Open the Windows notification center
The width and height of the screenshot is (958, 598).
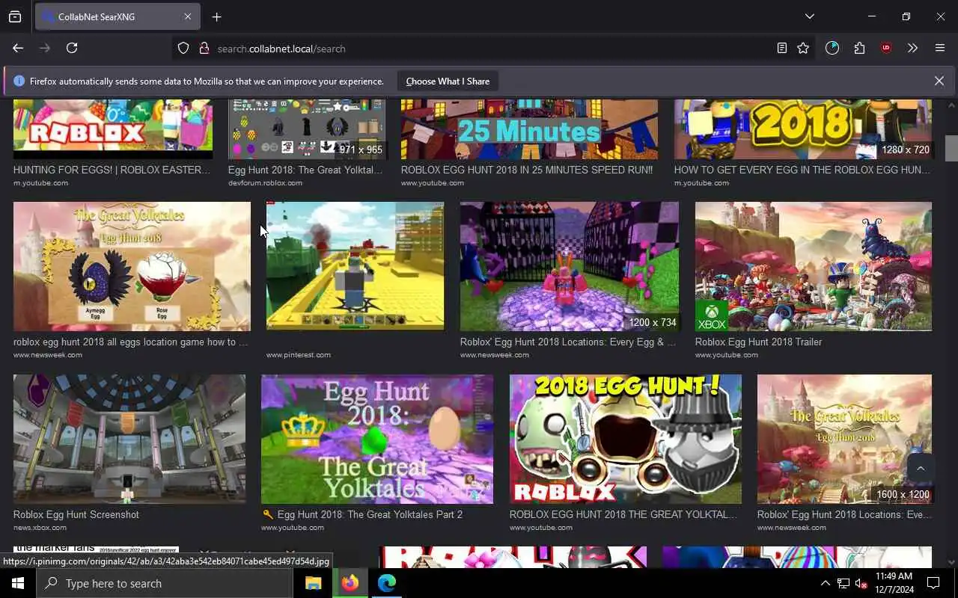click(x=933, y=583)
